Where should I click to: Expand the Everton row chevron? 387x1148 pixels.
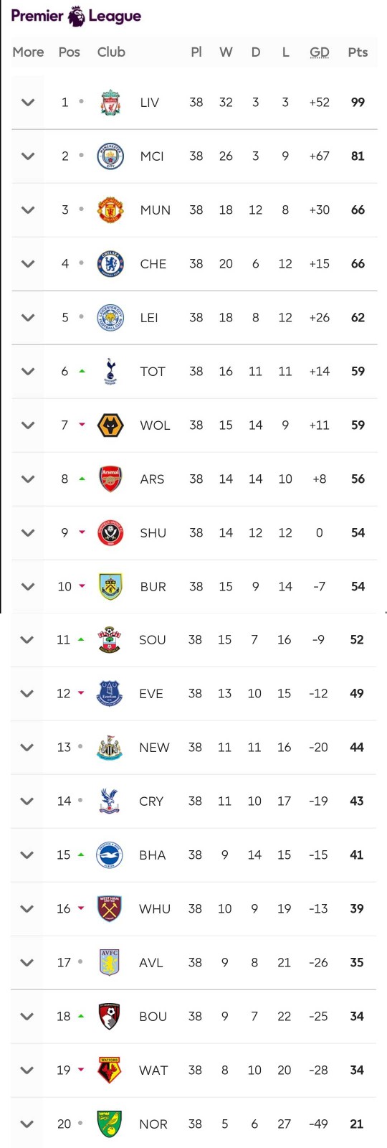(x=27, y=694)
